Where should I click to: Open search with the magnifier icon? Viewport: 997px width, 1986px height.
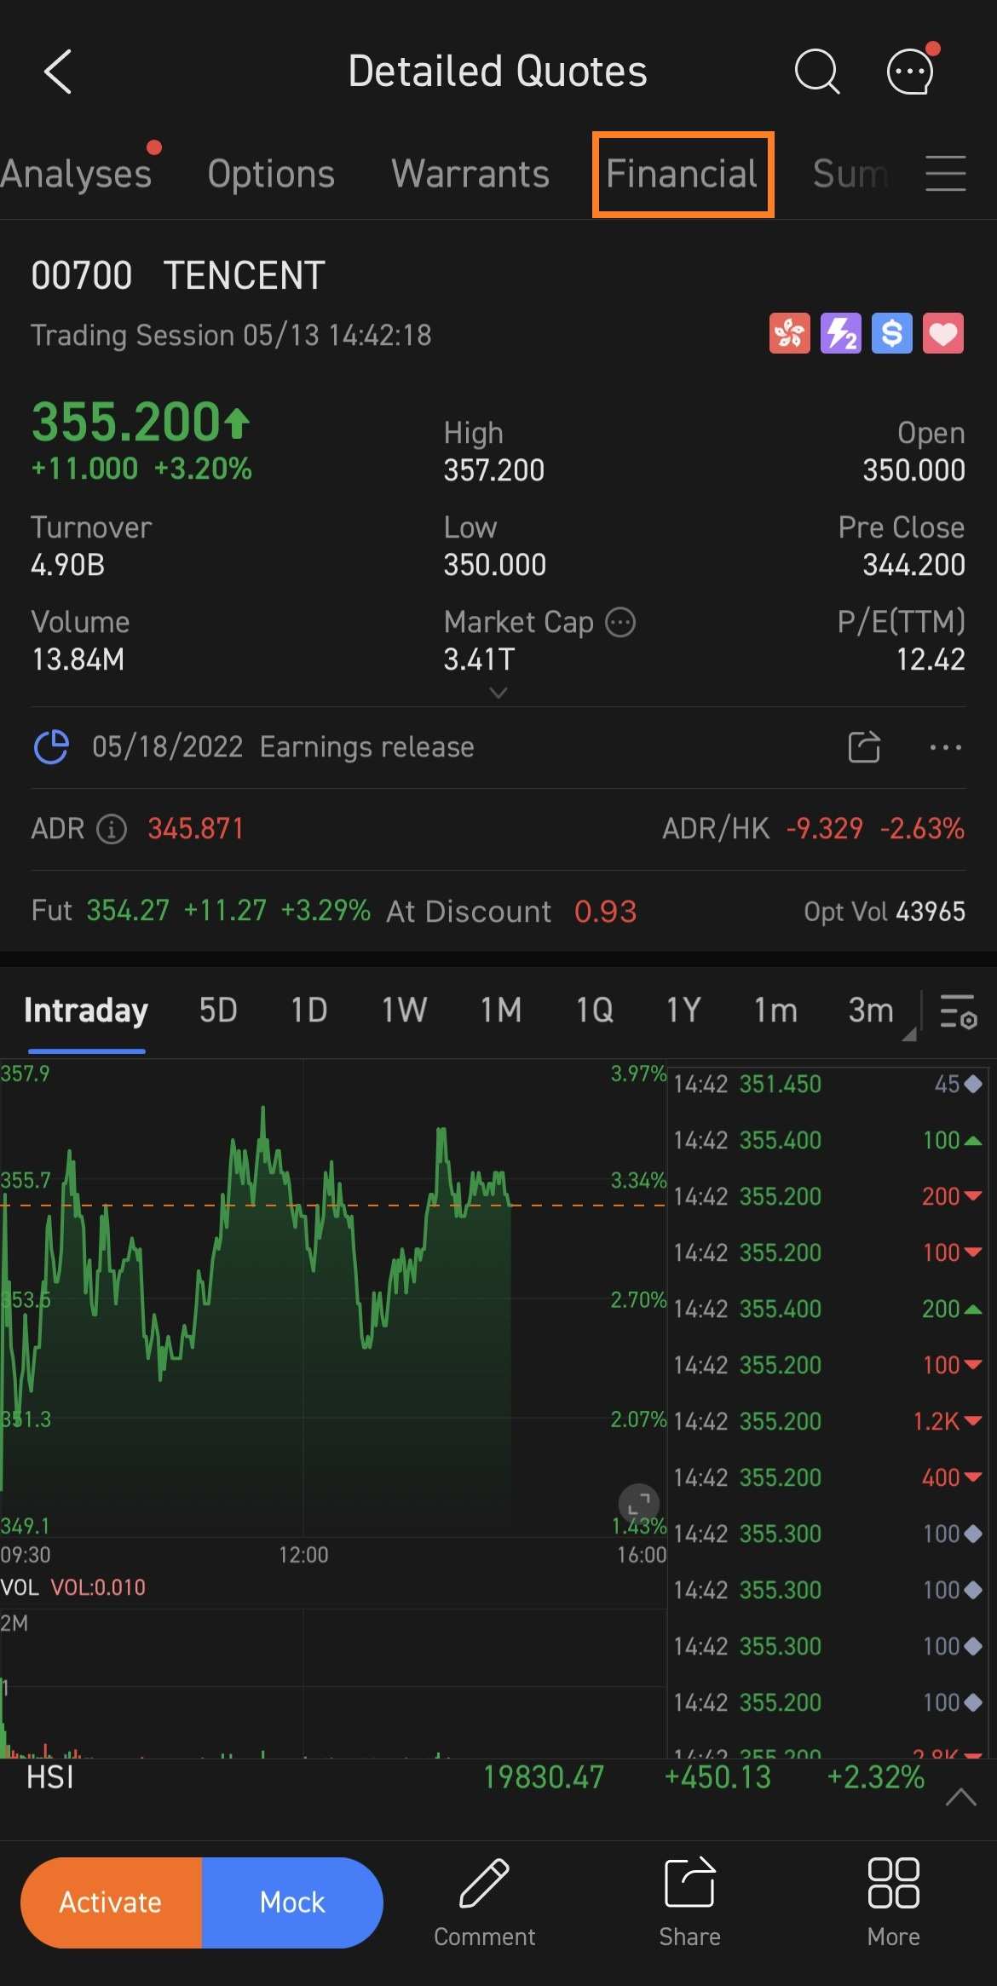click(x=817, y=72)
